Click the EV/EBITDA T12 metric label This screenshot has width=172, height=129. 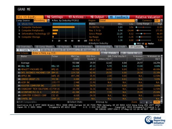click(x=97, y=27)
